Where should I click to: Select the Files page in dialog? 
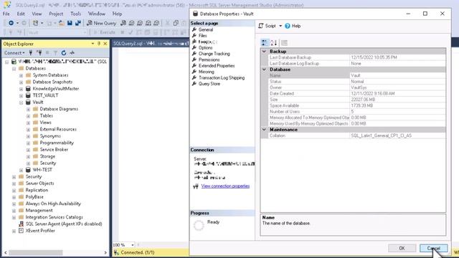point(202,36)
